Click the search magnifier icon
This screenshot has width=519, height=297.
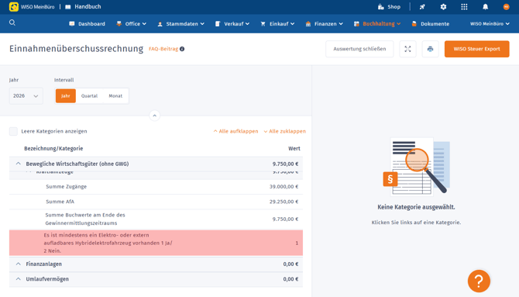(x=12, y=22)
